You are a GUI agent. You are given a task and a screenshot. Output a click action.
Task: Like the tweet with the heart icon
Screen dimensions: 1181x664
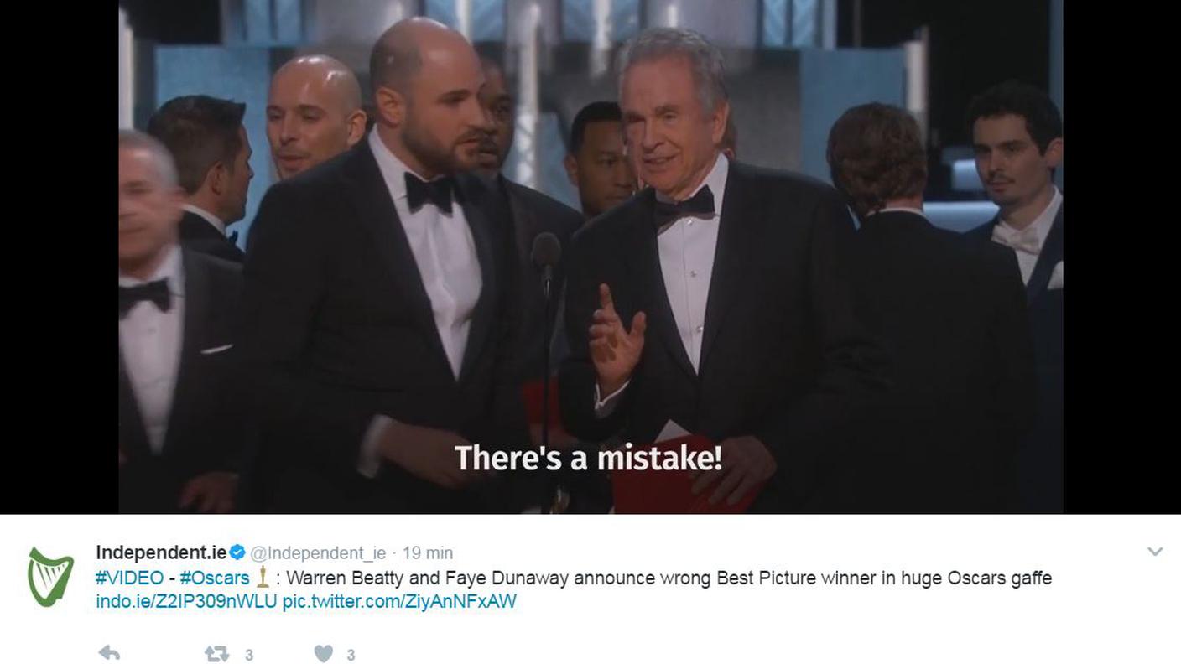[x=324, y=654]
